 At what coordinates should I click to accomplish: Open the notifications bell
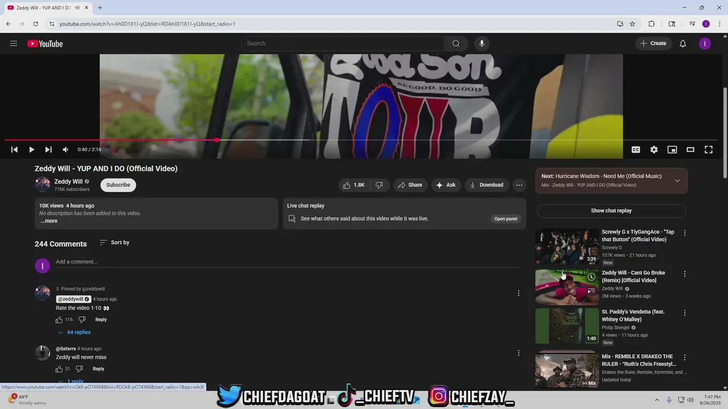(x=682, y=44)
